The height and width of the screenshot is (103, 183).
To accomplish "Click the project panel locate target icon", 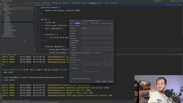I will [27, 3].
